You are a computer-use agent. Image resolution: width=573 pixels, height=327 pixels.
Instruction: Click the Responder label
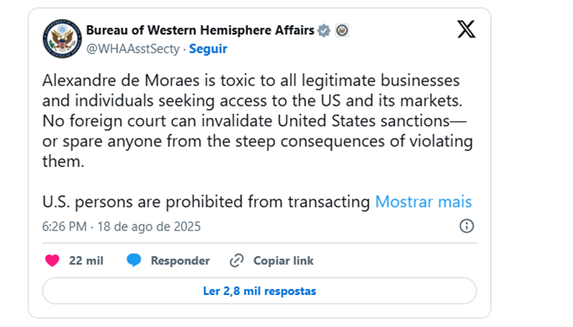tap(180, 261)
